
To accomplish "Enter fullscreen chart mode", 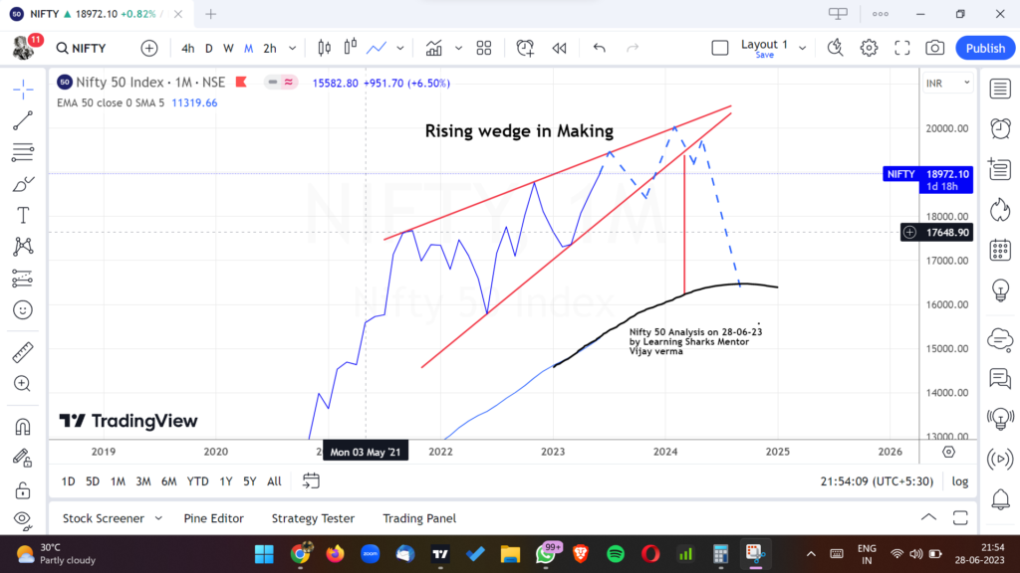I will pyautogui.click(x=901, y=48).
